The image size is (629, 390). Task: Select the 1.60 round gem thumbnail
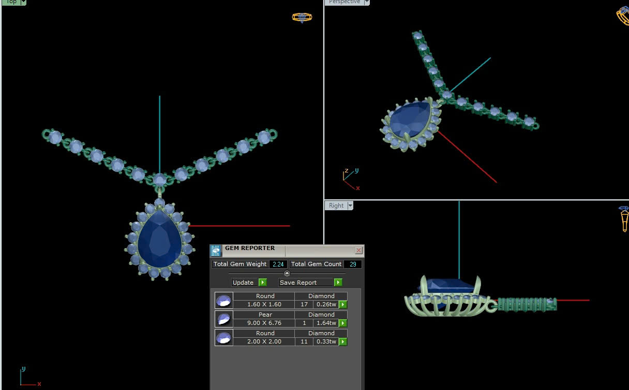223,300
